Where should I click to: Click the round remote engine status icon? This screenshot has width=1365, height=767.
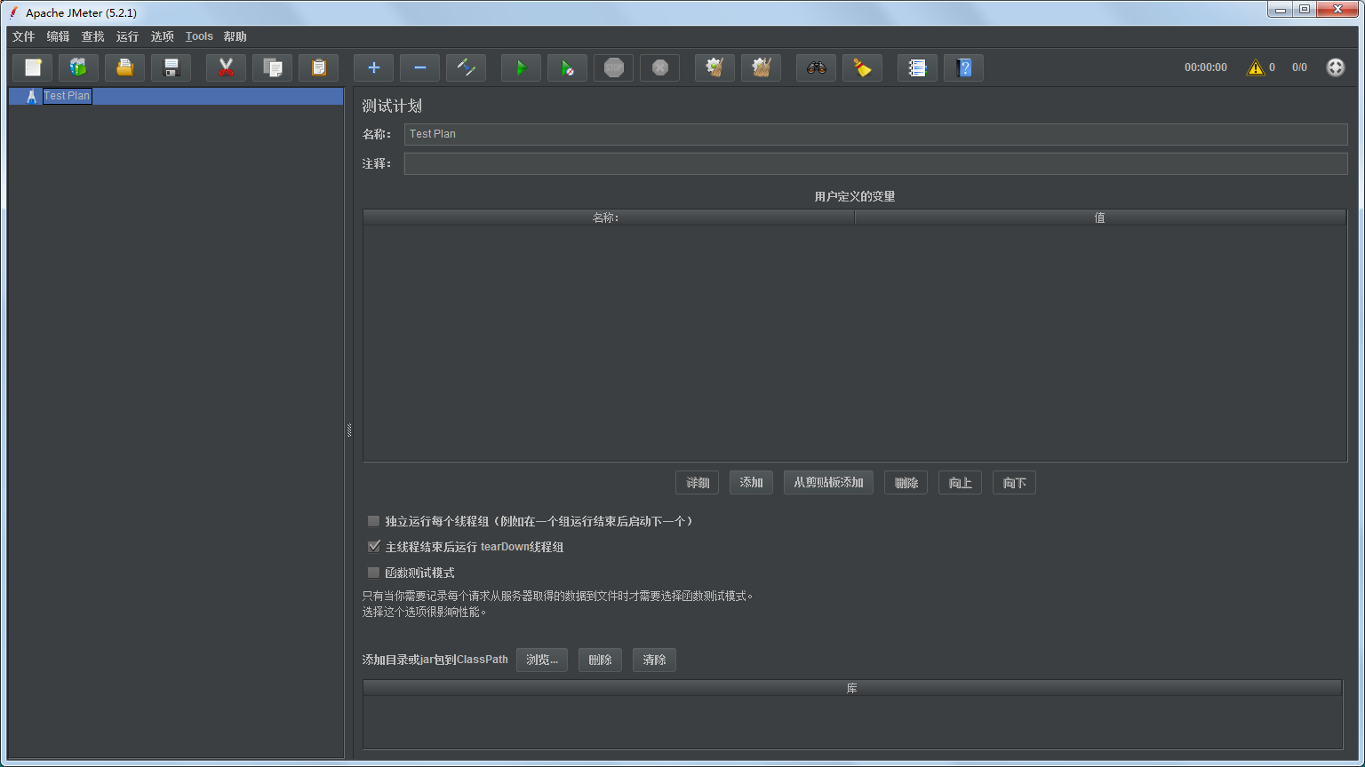1336,67
